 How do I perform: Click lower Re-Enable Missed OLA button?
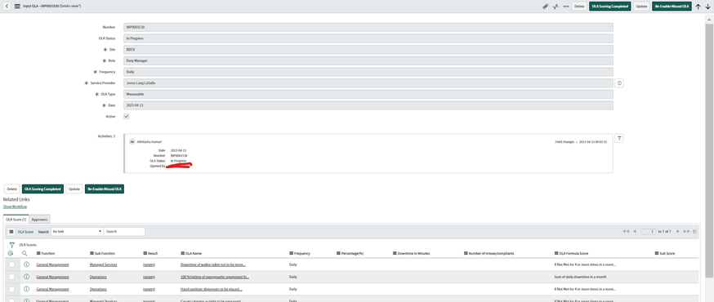[x=105, y=189]
